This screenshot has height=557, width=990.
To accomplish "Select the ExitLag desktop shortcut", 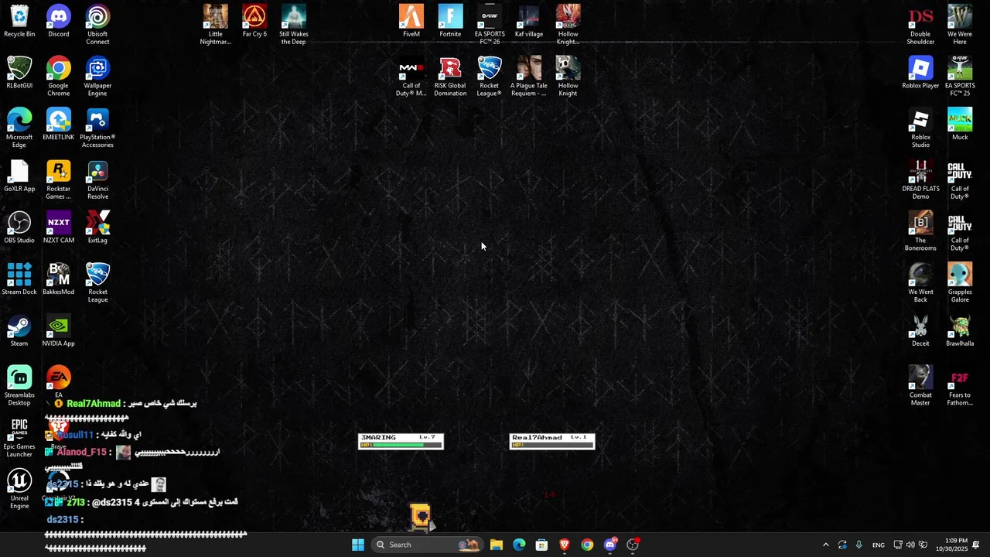I will pos(97,227).
